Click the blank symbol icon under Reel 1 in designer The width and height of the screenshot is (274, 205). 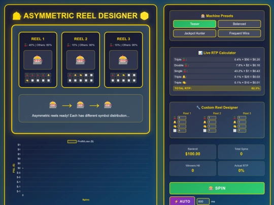[x=175, y=131]
